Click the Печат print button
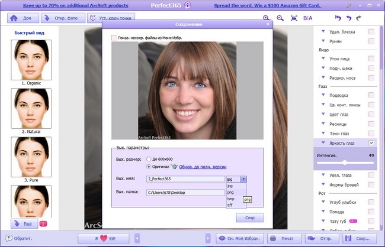The height and width of the screenshot is (247, 385). (284, 238)
